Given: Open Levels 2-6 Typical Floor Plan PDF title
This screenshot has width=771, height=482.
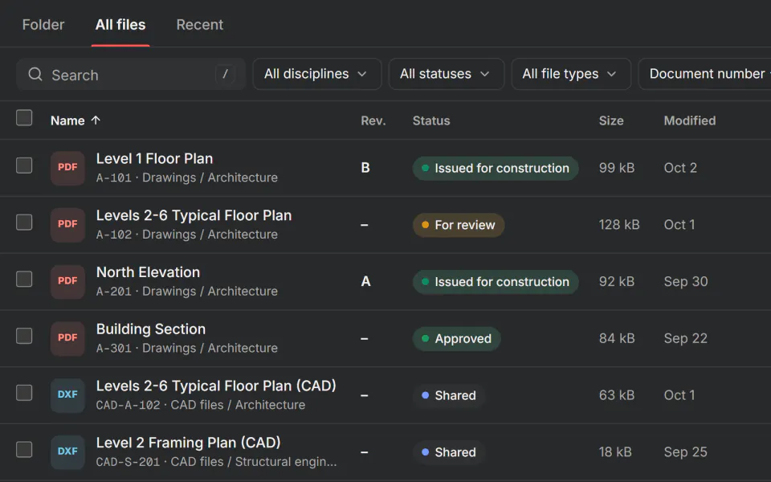Looking at the screenshot, I should pos(194,215).
